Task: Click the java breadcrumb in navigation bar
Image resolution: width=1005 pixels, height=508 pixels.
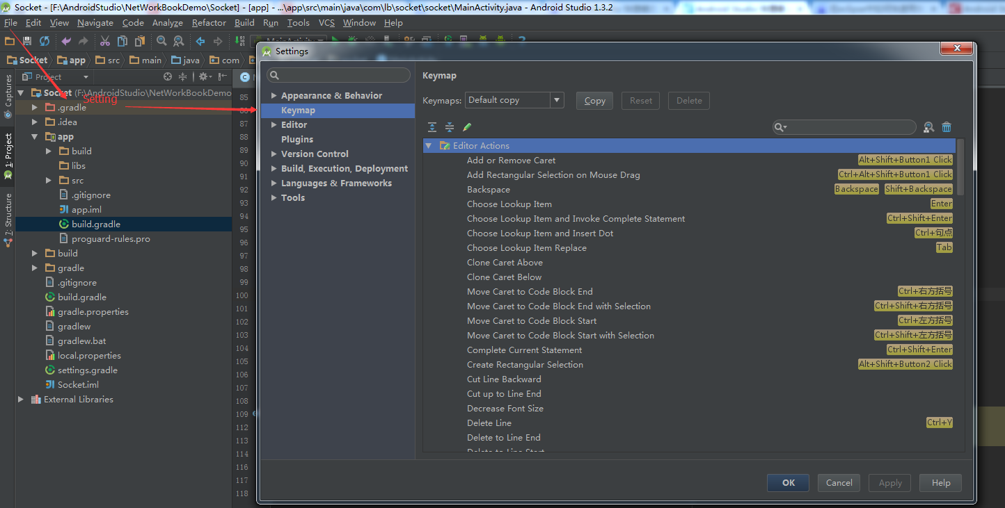Action: pos(185,60)
